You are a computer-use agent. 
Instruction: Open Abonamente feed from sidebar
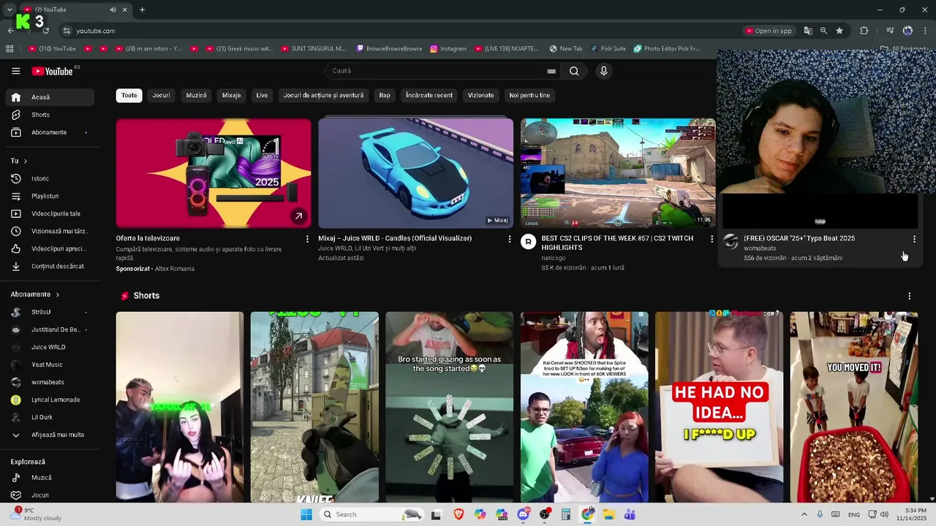pos(50,132)
